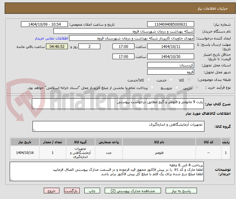236x199 pixels.
Task: Click the چاپ print button
Action: [92, 191]
